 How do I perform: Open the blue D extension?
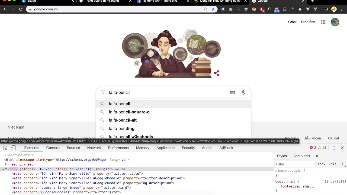click(223, 9)
